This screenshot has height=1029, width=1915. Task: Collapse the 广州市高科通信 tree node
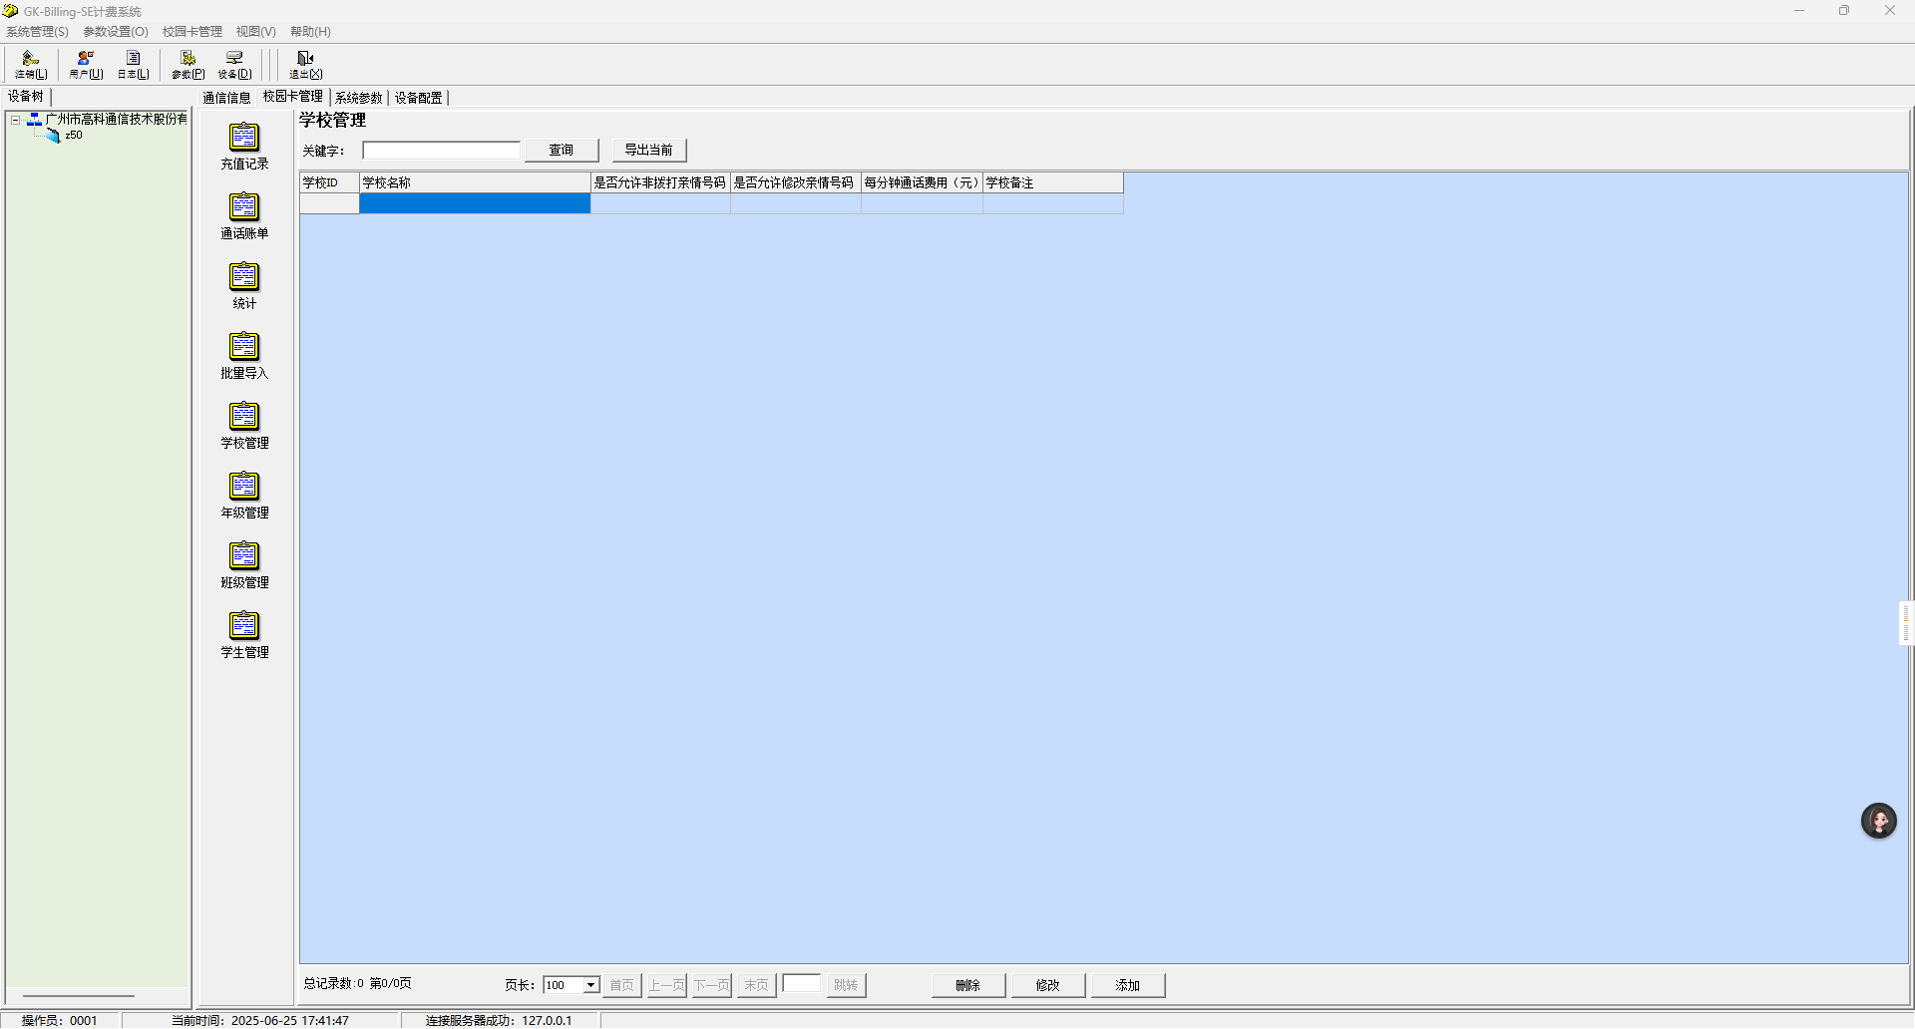[15, 120]
